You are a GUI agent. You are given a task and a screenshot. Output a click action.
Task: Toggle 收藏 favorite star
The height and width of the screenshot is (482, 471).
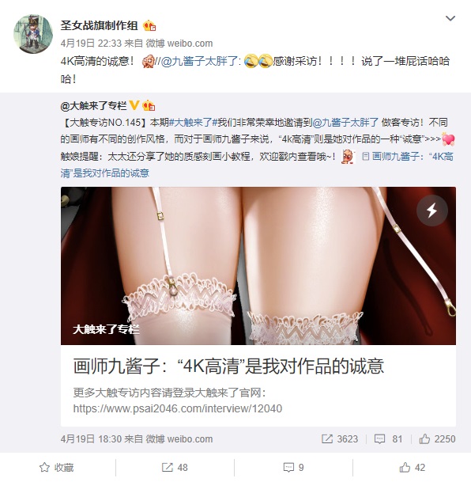57,467
